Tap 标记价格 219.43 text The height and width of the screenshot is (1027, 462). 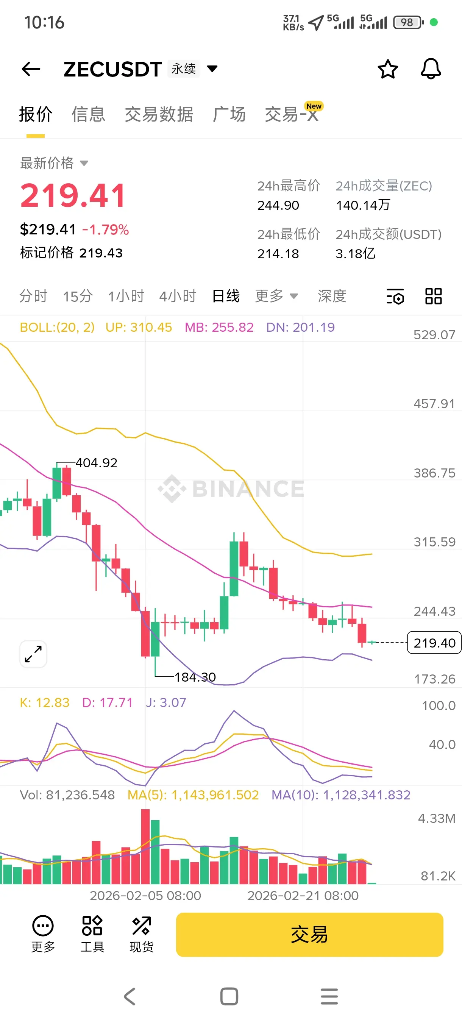tap(71, 253)
